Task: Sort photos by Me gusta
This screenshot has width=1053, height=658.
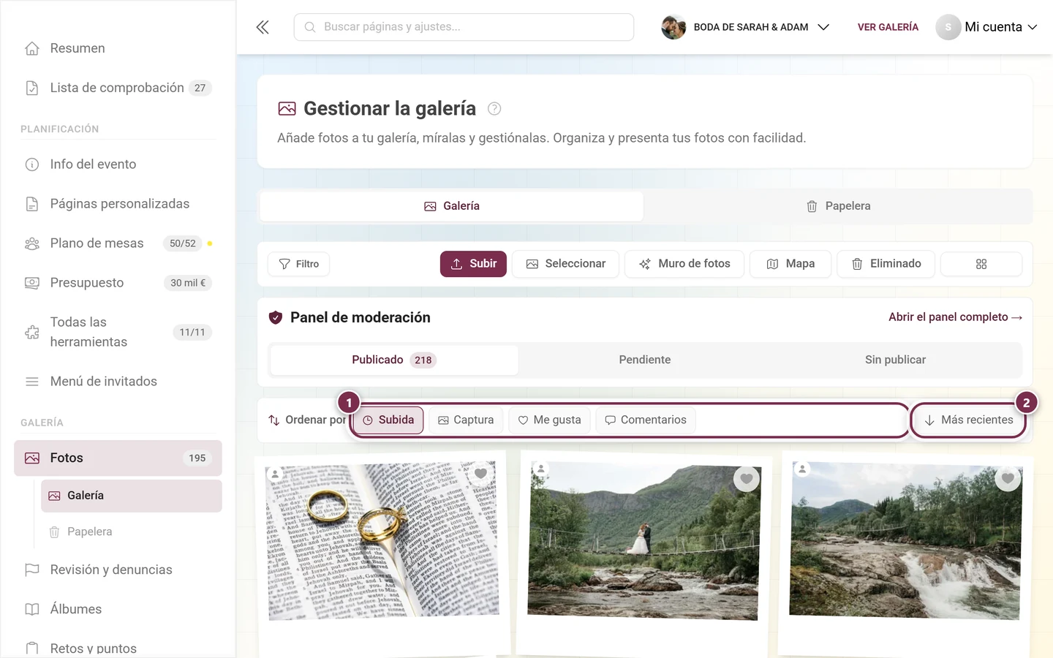Action: 549,420
